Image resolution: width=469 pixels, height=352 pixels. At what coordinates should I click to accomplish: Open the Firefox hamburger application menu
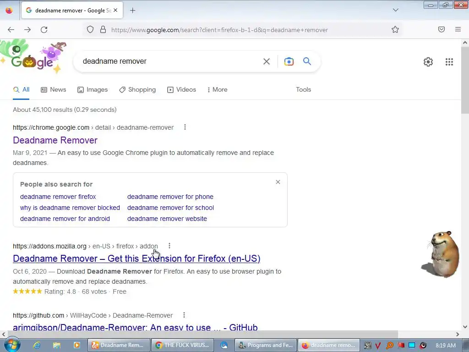pyautogui.click(x=458, y=29)
